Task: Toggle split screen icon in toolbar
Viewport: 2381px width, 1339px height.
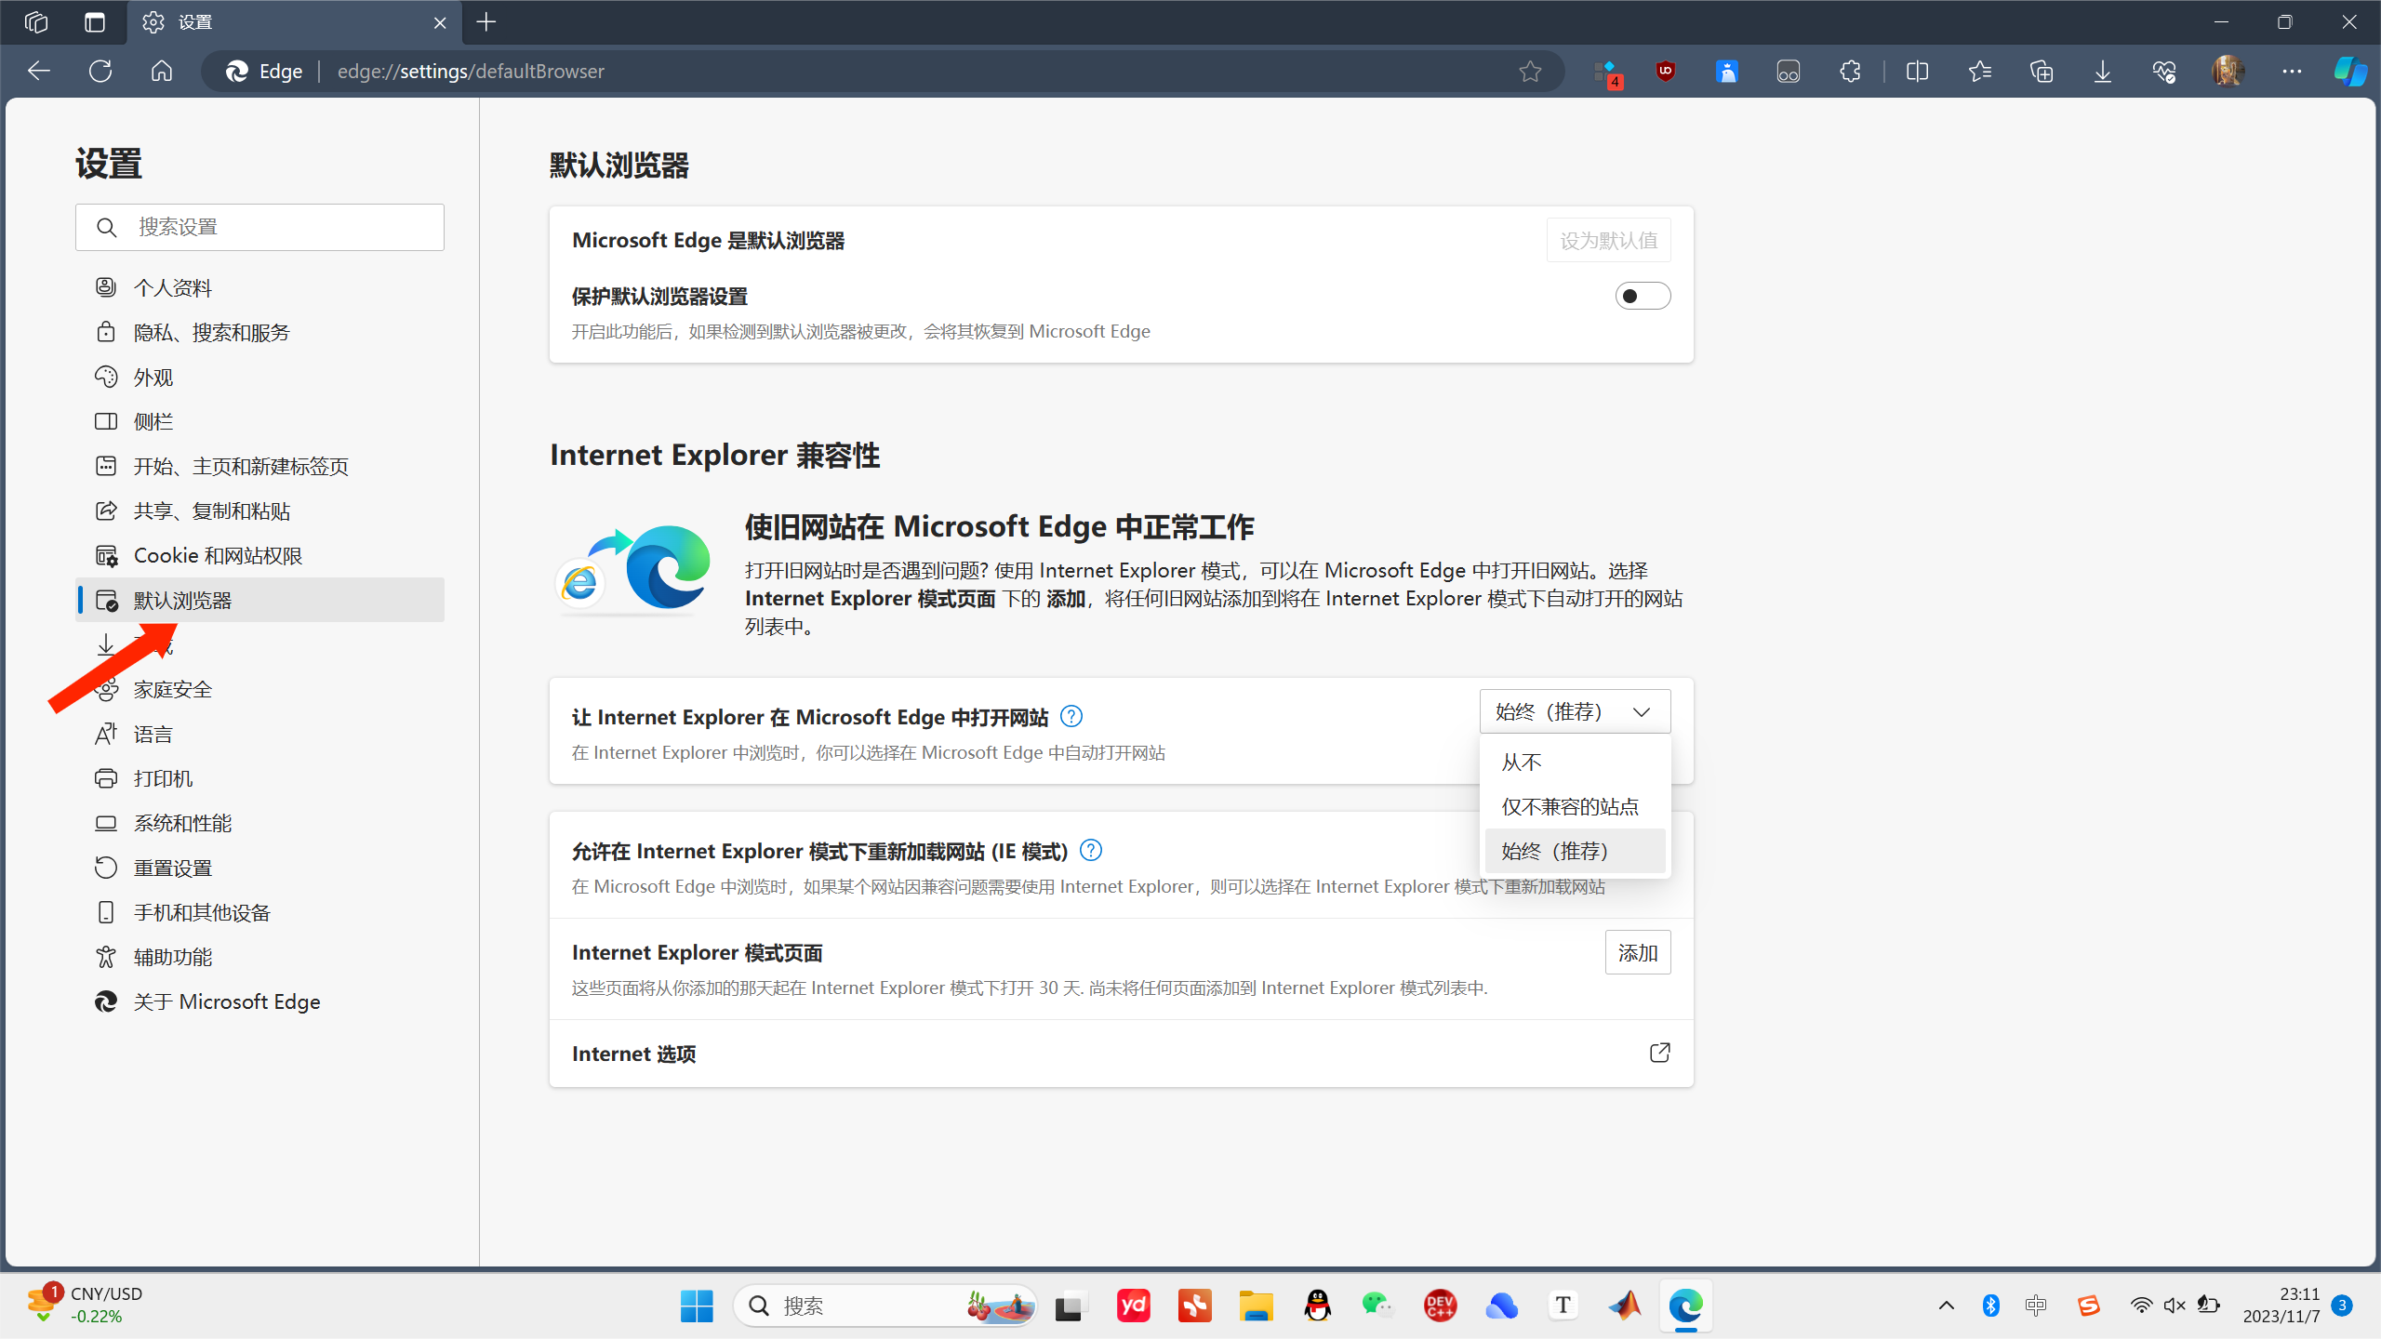Action: (x=1917, y=71)
